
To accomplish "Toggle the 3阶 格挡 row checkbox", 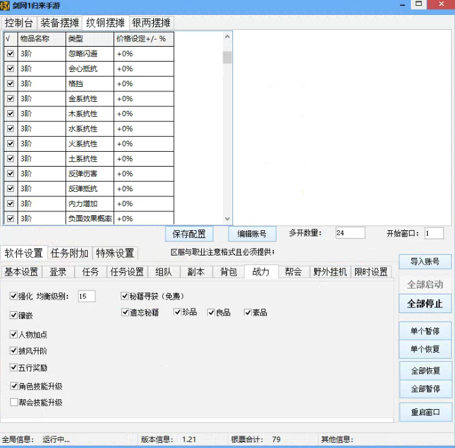I will click(11, 84).
